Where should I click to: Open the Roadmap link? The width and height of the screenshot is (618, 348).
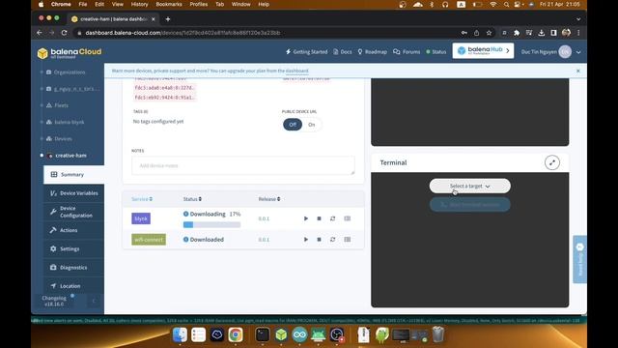[x=372, y=51]
